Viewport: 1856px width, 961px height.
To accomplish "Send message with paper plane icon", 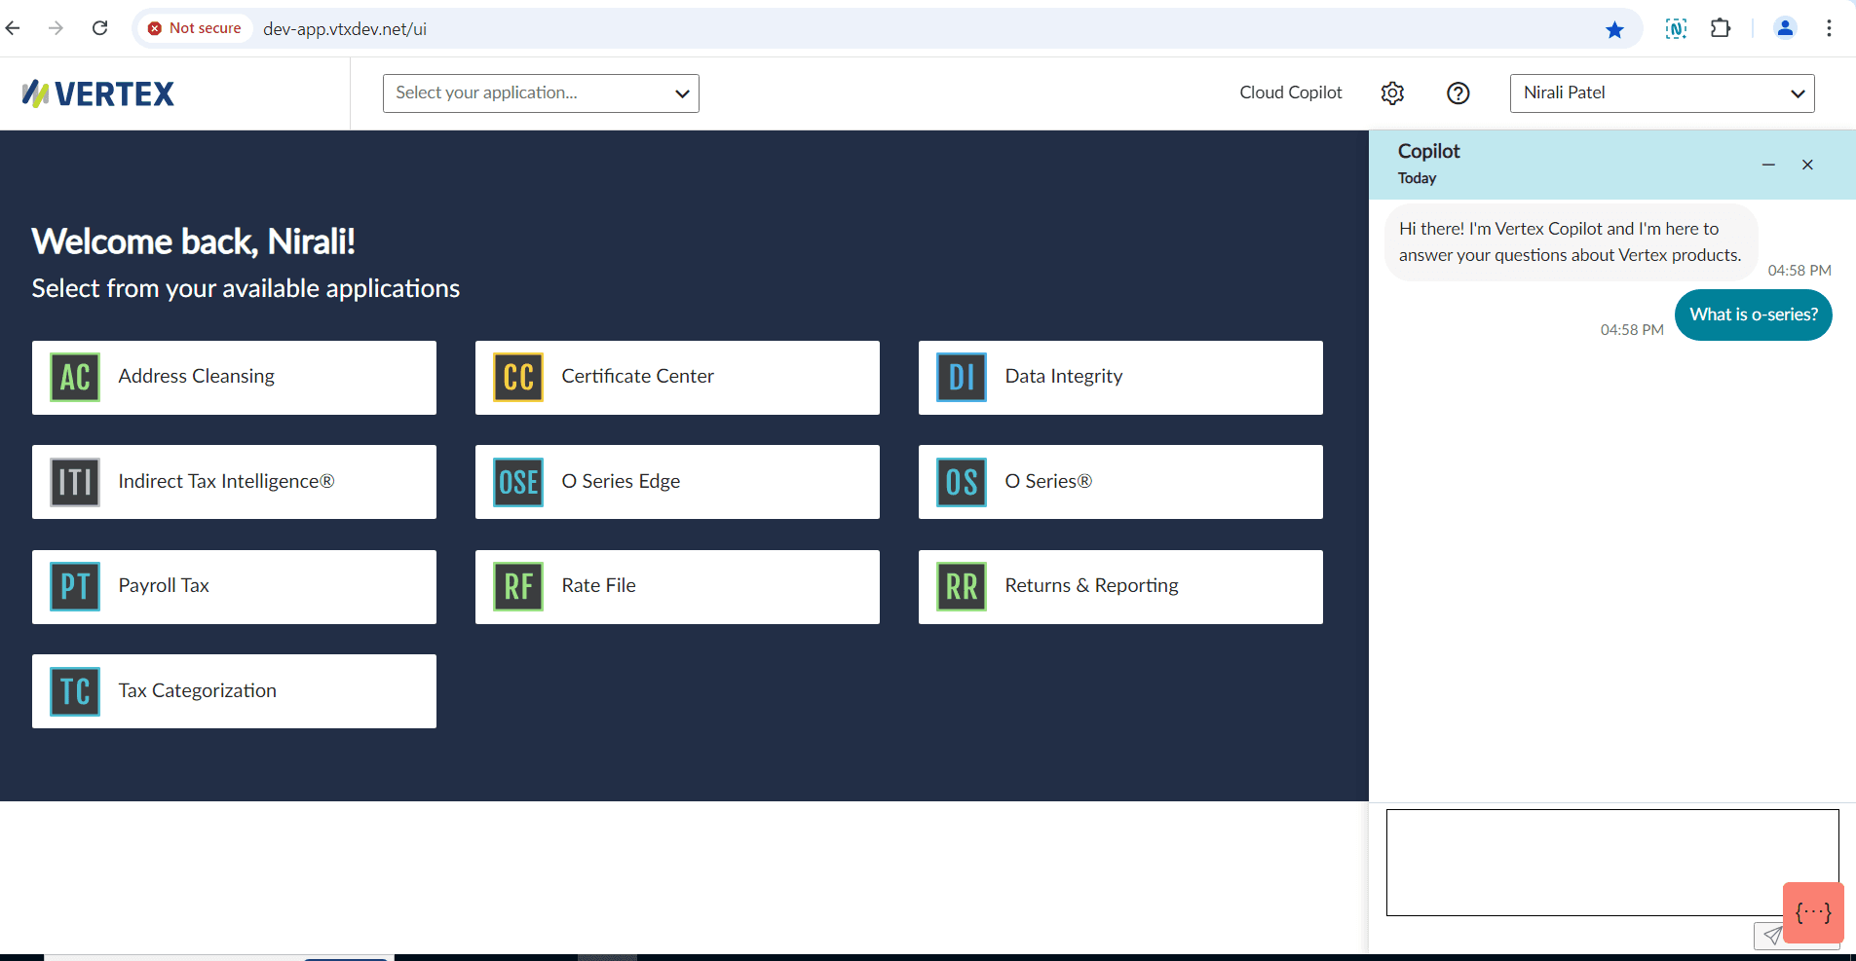I will (x=1771, y=936).
